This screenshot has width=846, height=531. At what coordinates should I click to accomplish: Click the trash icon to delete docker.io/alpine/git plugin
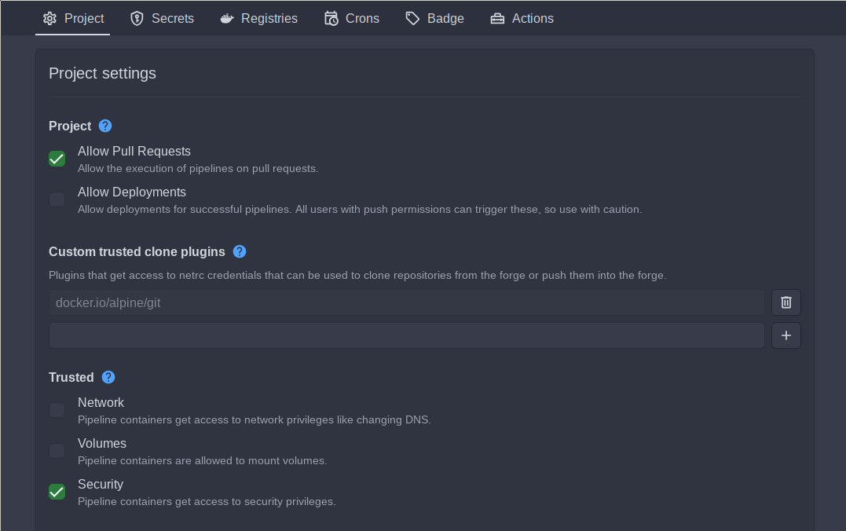786,302
